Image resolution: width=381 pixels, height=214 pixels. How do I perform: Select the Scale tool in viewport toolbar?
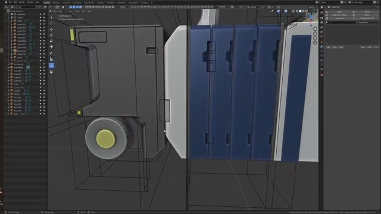(x=51, y=41)
